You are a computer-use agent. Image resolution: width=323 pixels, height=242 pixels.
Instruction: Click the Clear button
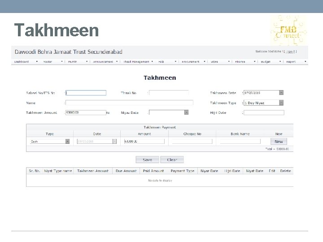pyautogui.click(x=172, y=160)
